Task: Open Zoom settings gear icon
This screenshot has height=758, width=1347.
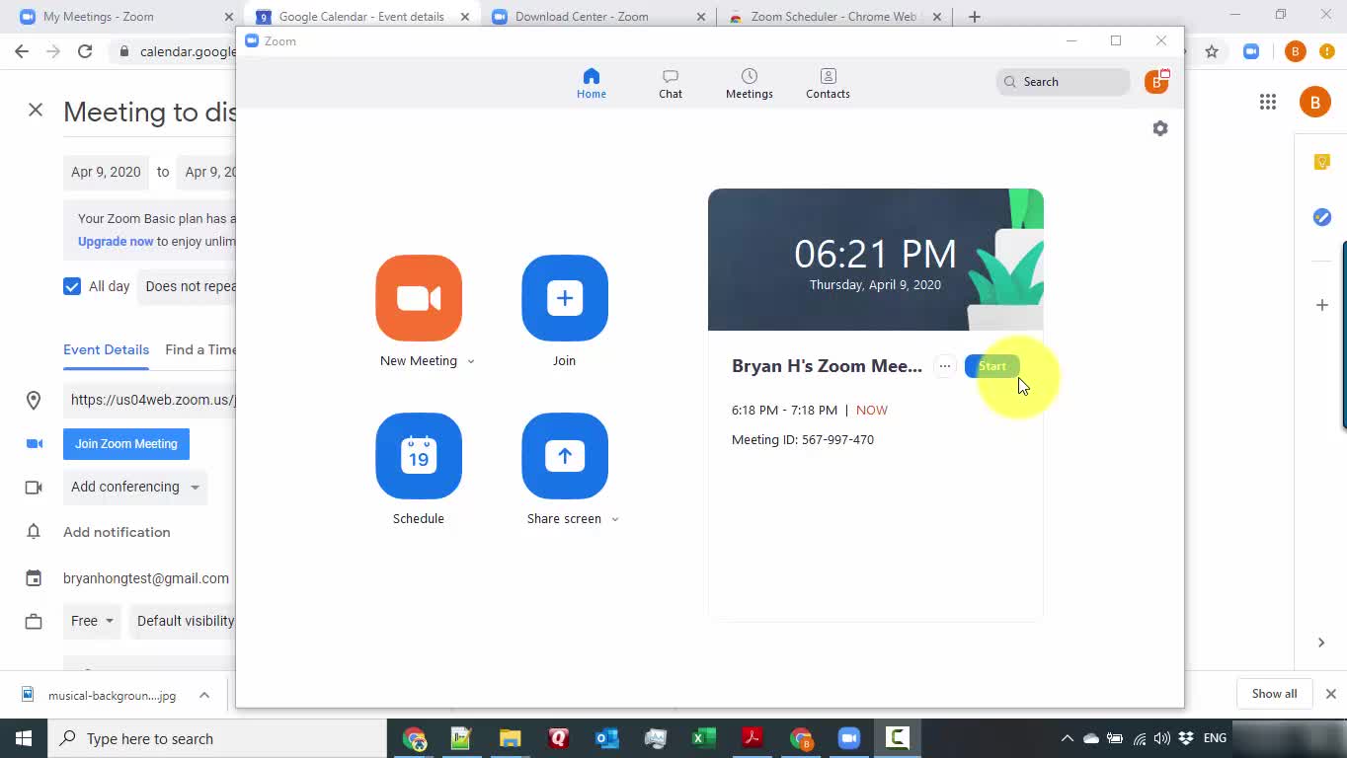Action: pyautogui.click(x=1160, y=128)
